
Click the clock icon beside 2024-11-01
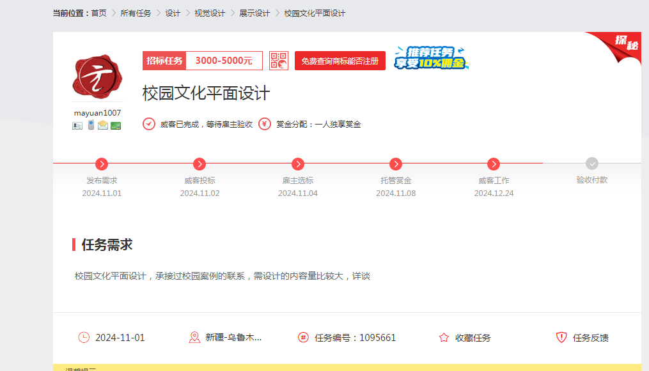pyautogui.click(x=84, y=338)
